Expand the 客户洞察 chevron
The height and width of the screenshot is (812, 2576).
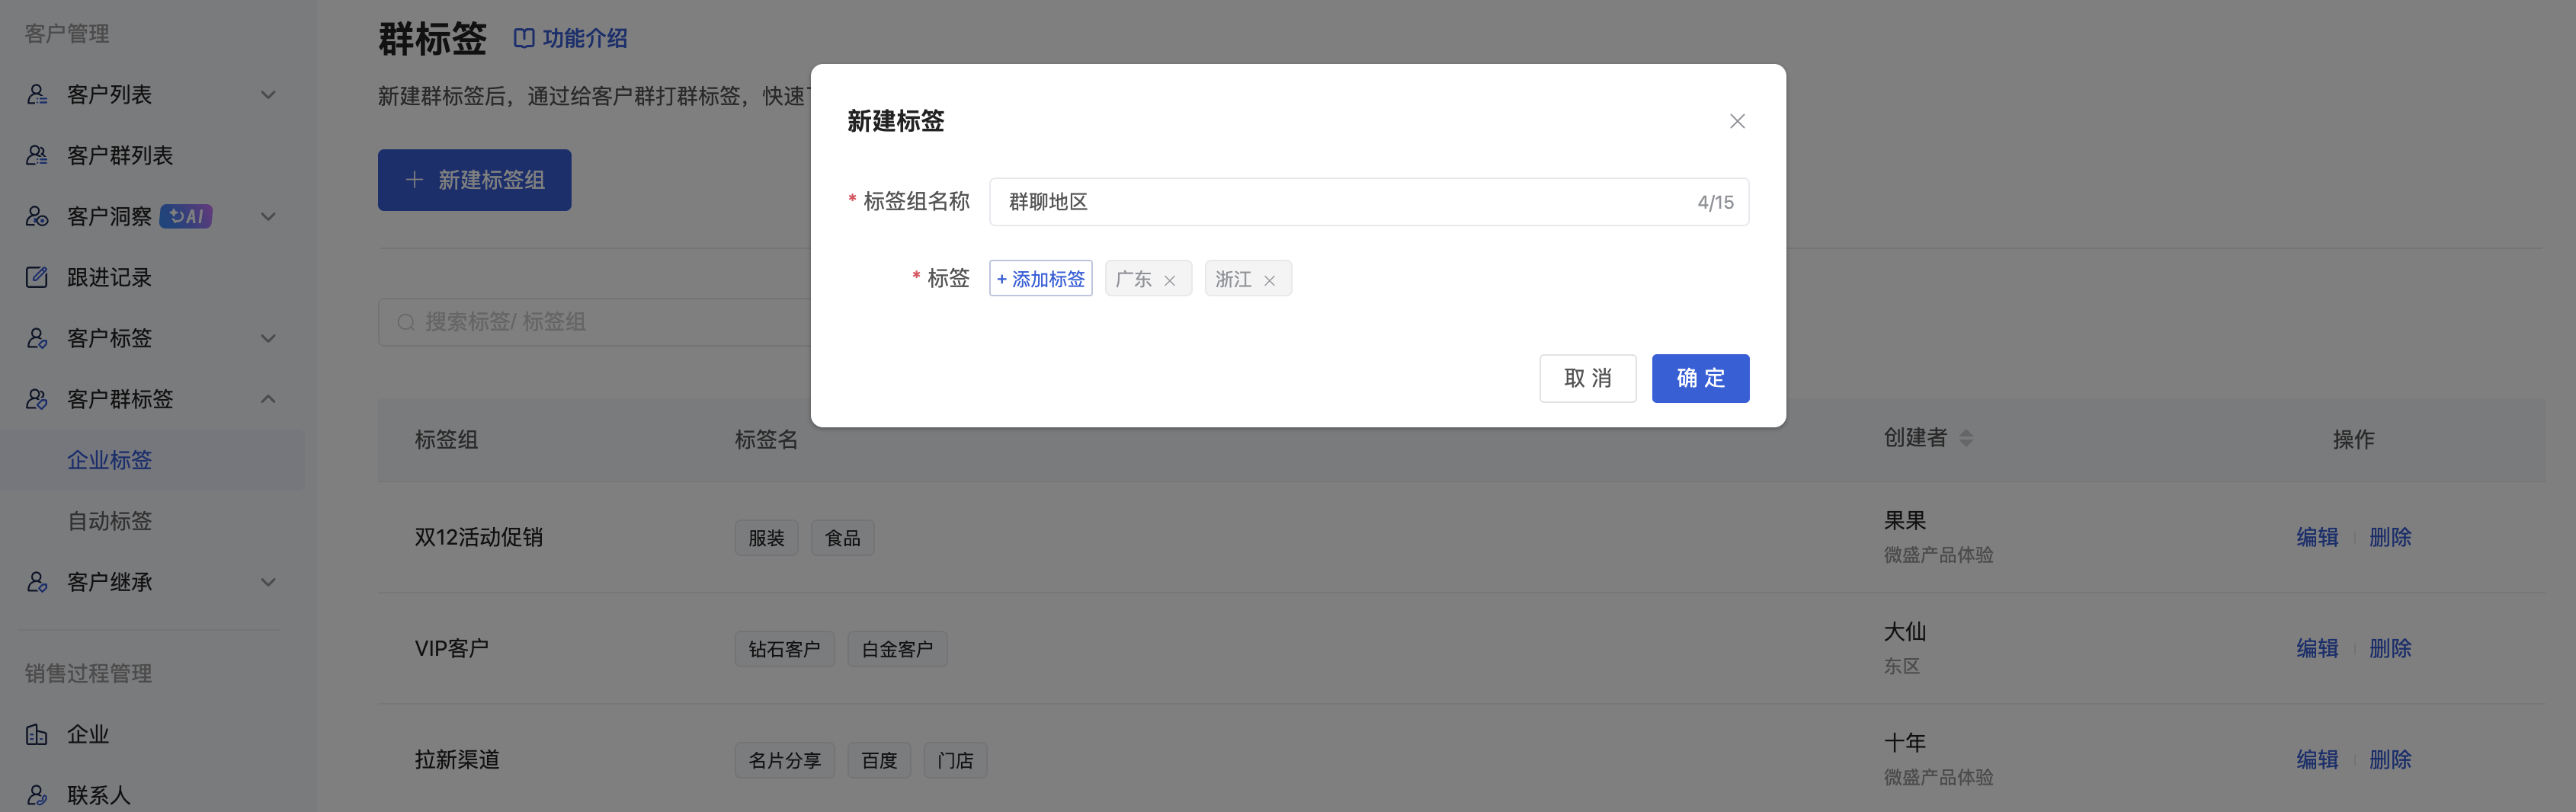tap(268, 217)
